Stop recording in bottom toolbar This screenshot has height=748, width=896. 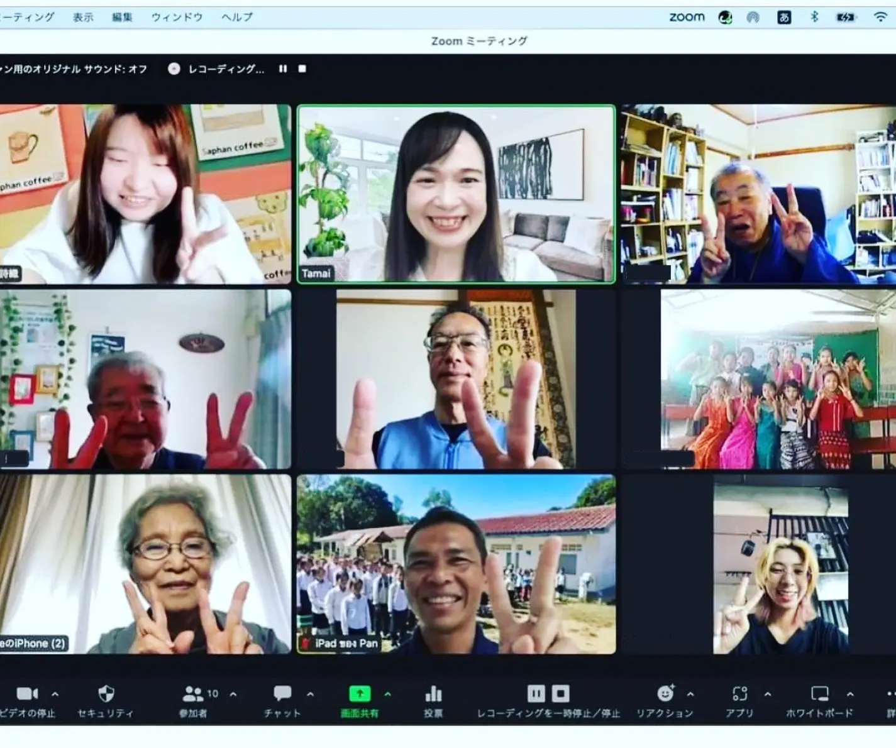tap(560, 693)
